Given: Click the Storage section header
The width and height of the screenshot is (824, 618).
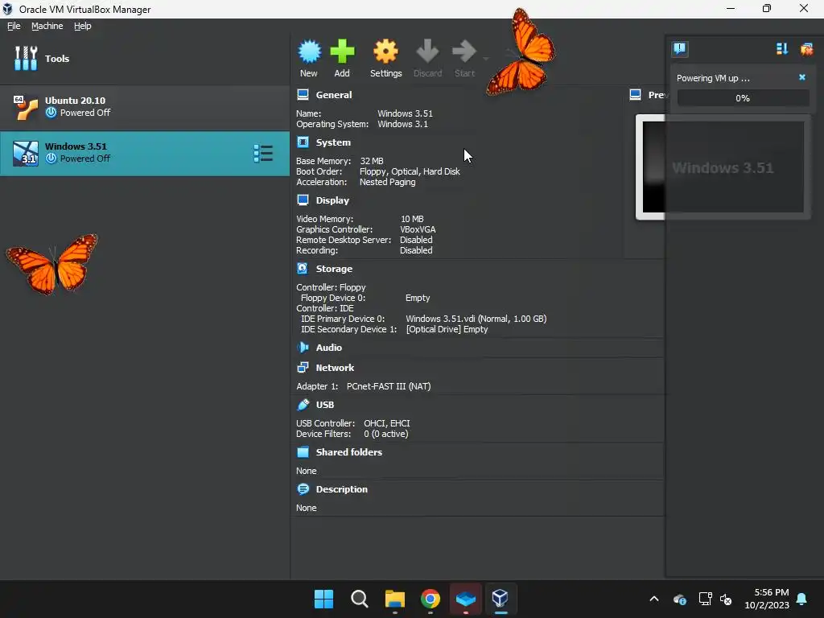Looking at the screenshot, I should coord(334,269).
